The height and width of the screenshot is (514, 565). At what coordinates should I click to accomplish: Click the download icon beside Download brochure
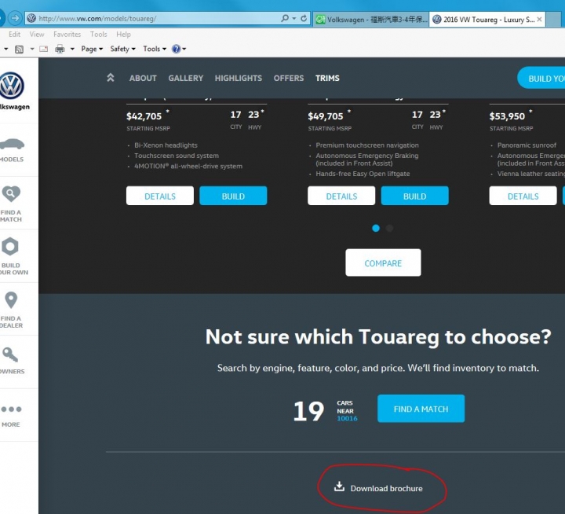(x=339, y=486)
